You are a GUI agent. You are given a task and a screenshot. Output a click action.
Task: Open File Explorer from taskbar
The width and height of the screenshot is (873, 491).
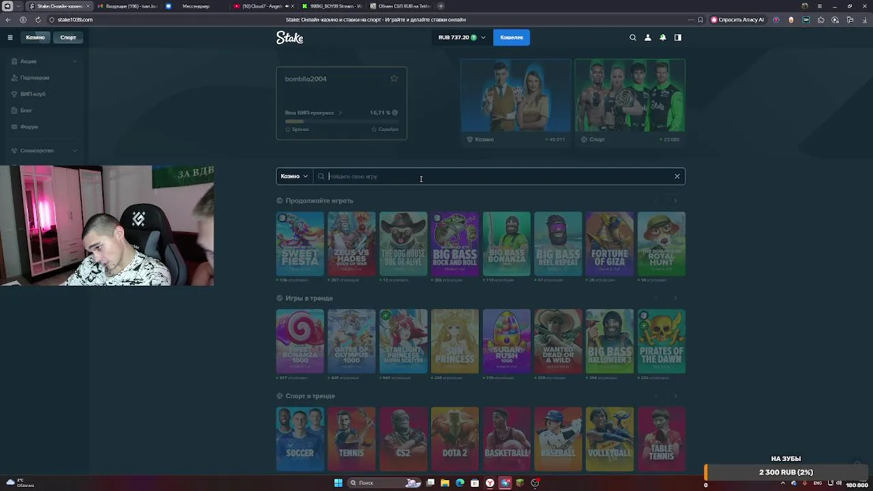click(445, 483)
